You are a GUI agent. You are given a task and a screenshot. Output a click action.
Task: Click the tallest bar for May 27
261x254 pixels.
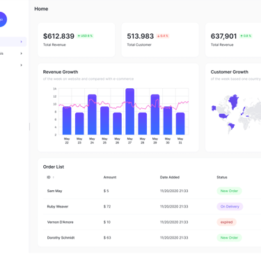pos(130,112)
